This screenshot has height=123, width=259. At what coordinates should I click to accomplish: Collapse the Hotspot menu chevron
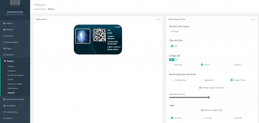[x=27, y=61]
